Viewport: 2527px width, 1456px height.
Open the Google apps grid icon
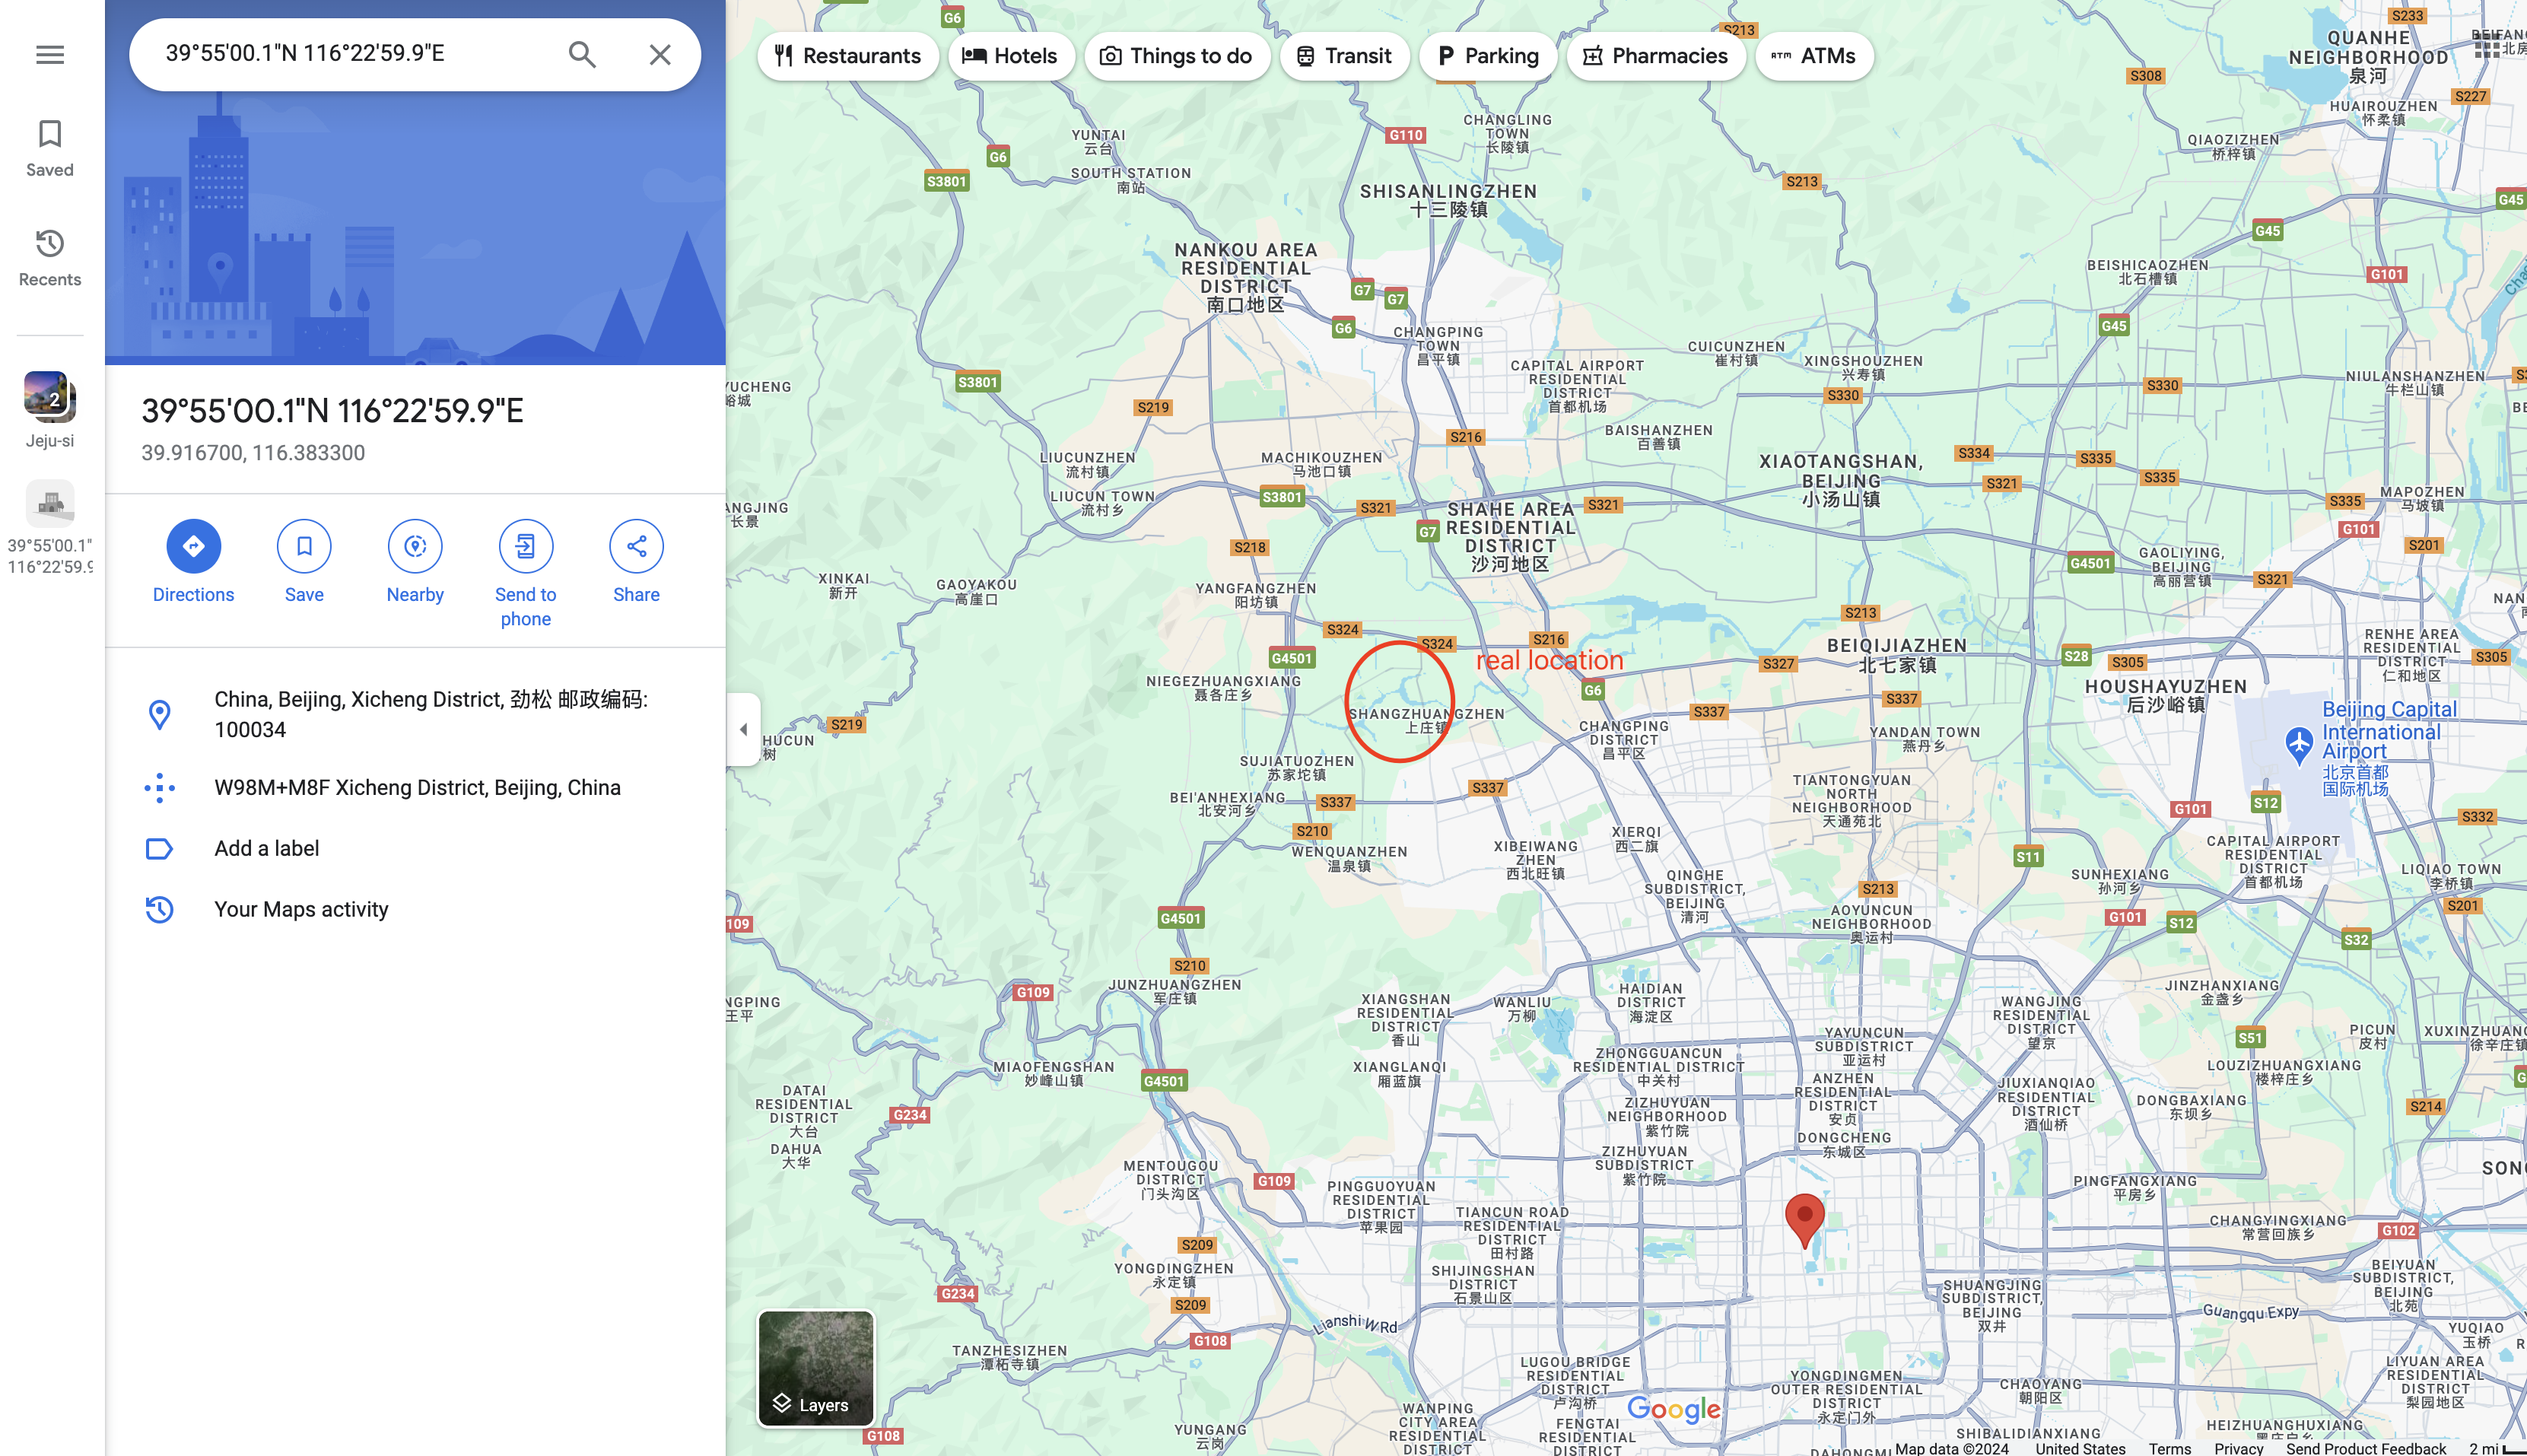pyautogui.click(x=2487, y=45)
